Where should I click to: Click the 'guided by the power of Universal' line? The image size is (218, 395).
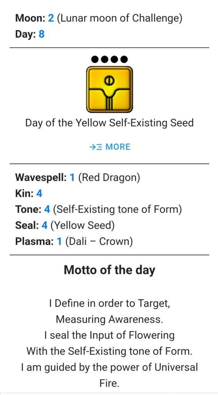pos(110,367)
